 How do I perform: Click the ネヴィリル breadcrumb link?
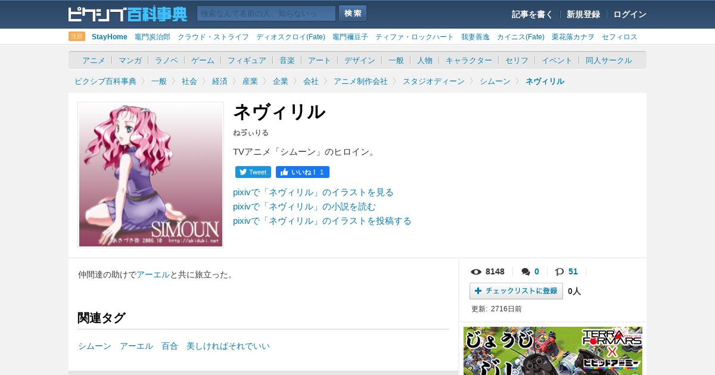point(545,81)
